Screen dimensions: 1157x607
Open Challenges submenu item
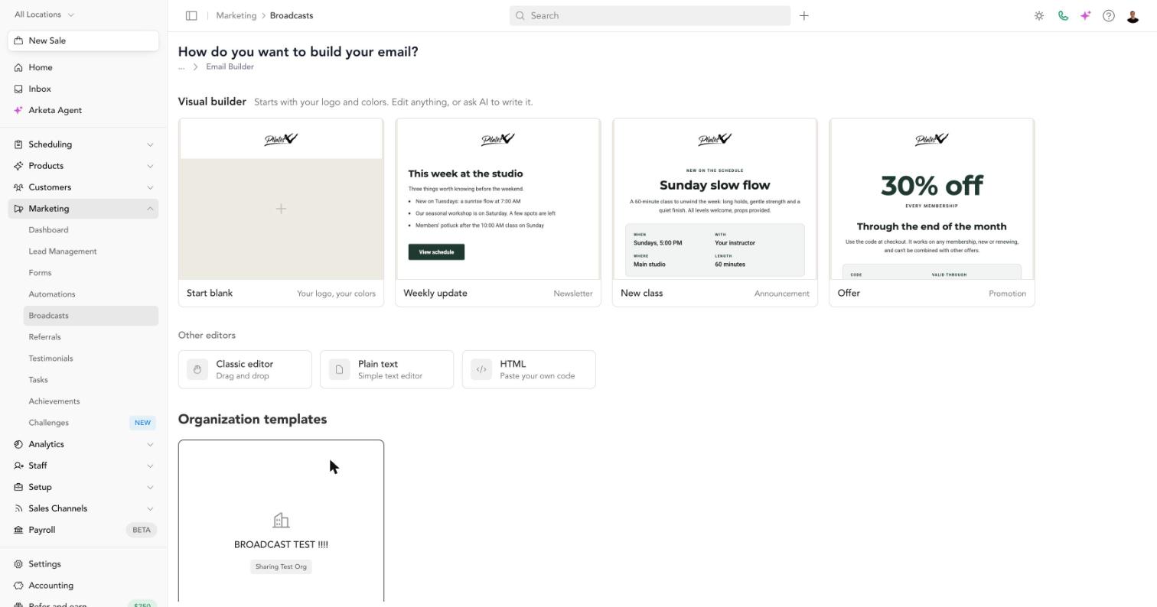pos(91,423)
